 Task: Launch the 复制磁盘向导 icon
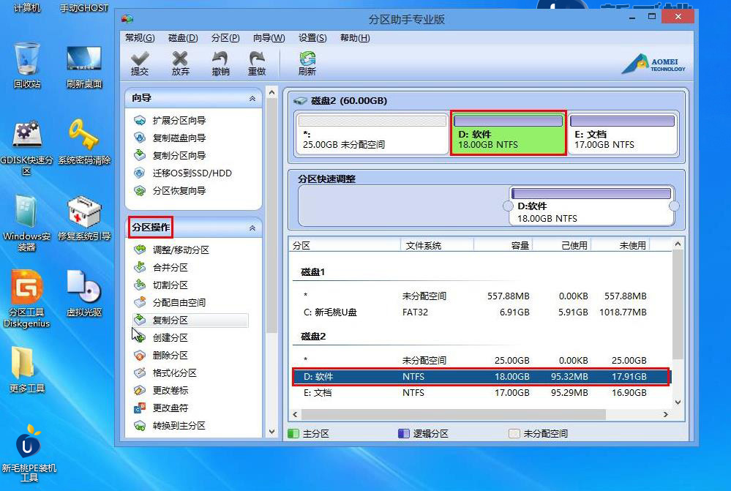click(140, 138)
